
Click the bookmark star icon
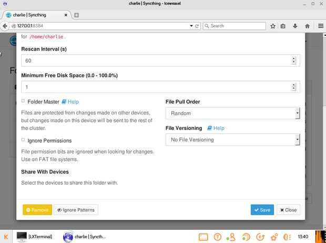pyautogui.click(x=273, y=26)
